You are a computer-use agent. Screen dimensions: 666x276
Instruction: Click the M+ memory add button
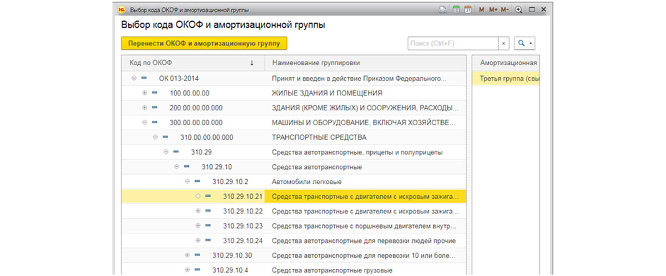click(x=493, y=9)
